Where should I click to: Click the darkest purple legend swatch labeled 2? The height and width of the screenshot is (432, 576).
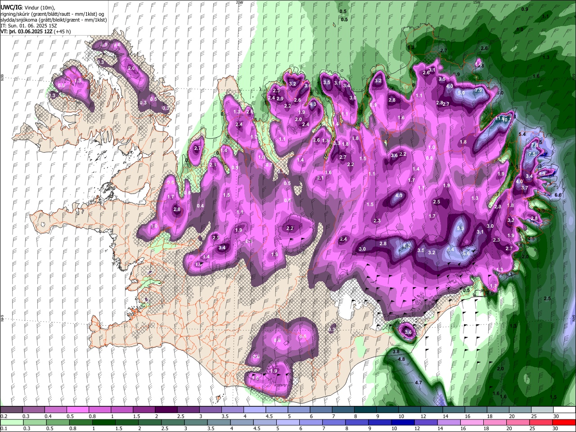coord(165,410)
